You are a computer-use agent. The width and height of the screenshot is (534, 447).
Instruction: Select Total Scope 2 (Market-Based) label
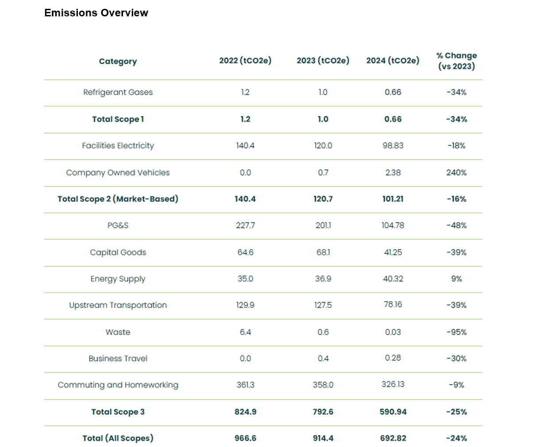pyautogui.click(x=118, y=199)
